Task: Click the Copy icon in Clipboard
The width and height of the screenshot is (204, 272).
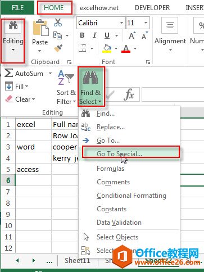Action: [57, 35]
